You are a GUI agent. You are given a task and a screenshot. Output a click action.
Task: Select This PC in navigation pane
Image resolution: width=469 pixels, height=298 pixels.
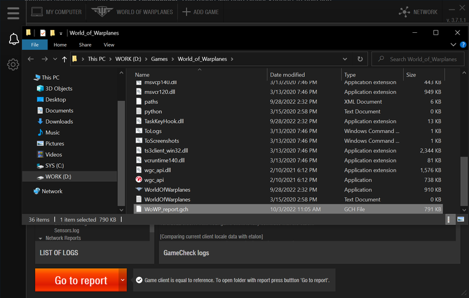tap(46, 77)
